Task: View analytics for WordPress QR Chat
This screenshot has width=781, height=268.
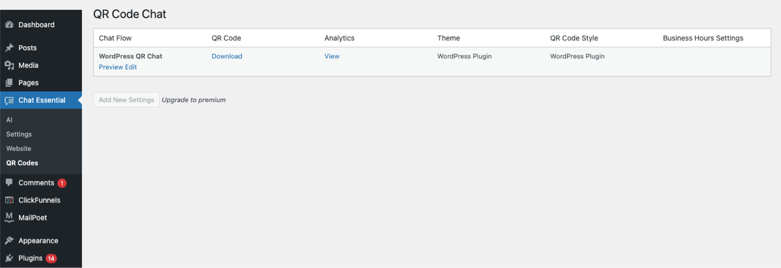Action: [x=332, y=56]
